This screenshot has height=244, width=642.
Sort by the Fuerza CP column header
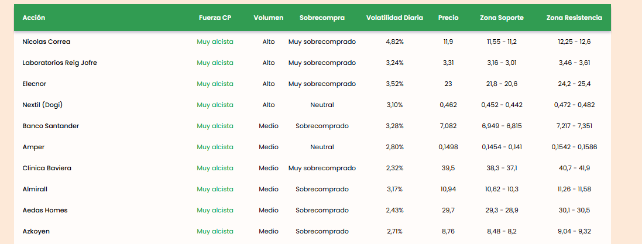pos(215,18)
